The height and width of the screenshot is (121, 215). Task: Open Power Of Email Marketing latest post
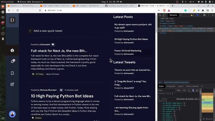click(x=128, y=51)
